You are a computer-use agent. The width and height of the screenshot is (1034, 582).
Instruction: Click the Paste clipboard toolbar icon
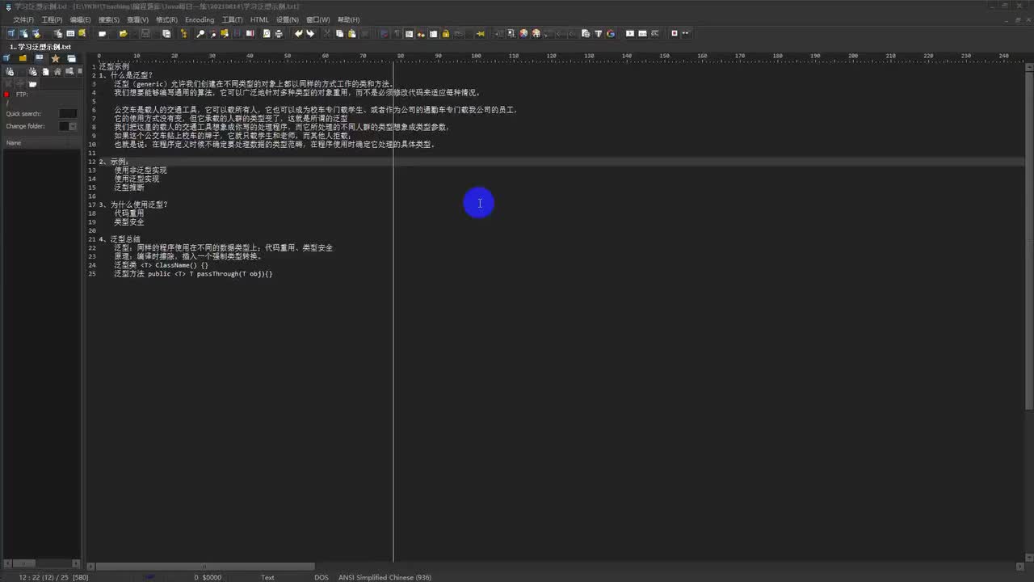pos(351,34)
